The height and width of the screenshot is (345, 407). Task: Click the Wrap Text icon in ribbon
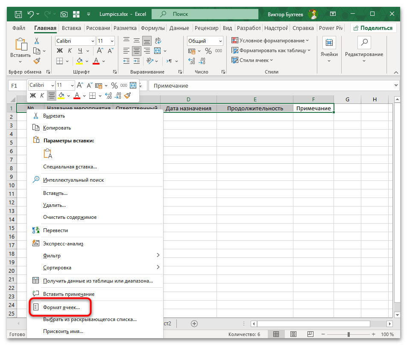point(158,41)
